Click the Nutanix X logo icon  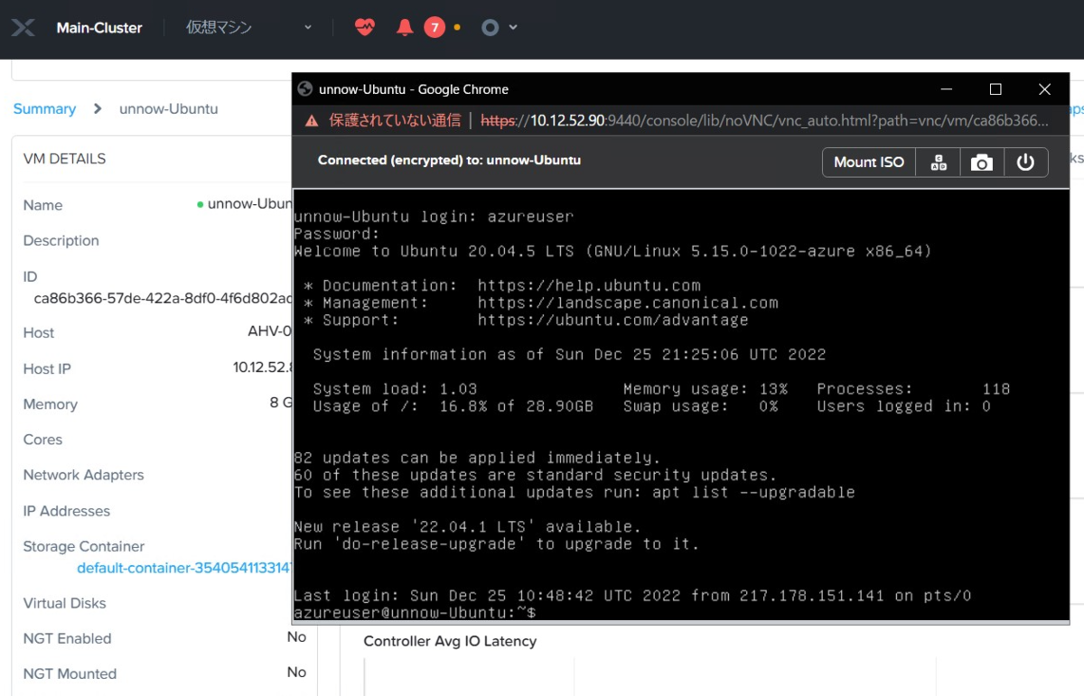(x=23, y=28)
